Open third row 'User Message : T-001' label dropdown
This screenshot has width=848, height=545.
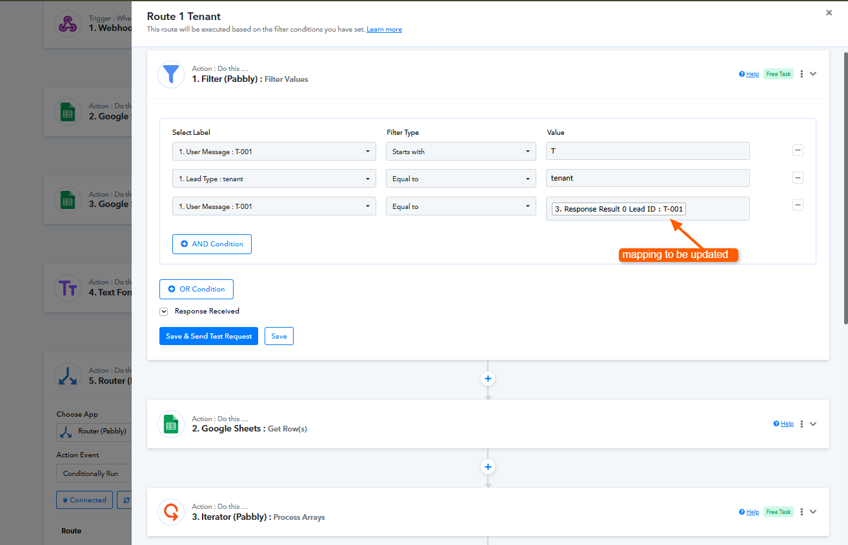click(x=274, y=206)
